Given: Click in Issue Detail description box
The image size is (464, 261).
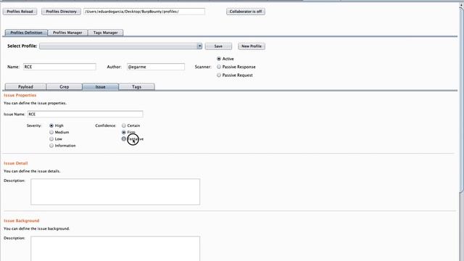Looking at the screenshot, I should click(115, 191).
